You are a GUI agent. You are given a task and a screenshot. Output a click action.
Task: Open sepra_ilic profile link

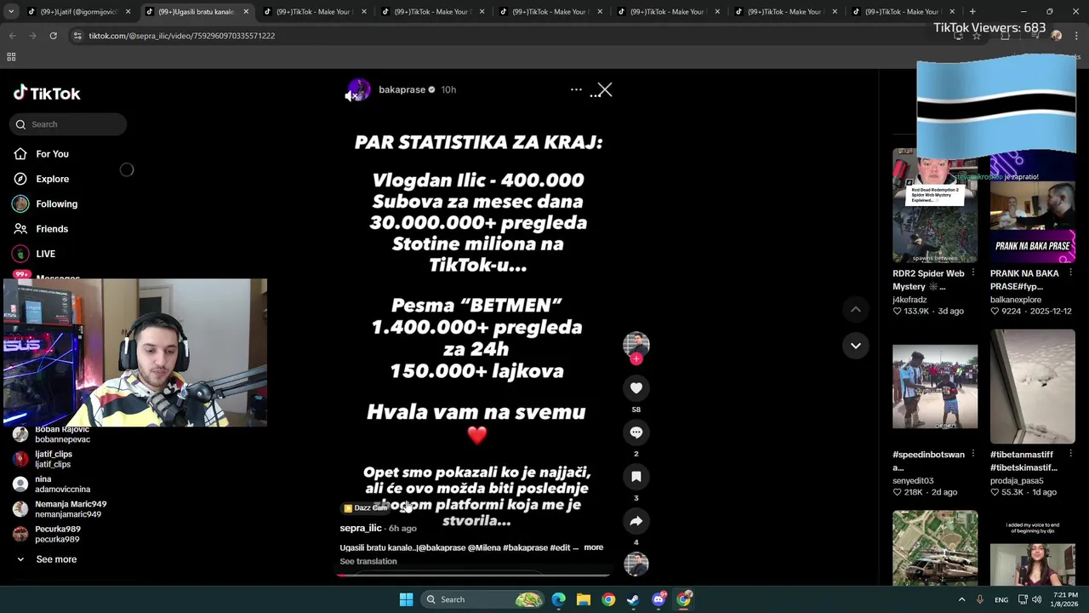[x=361, y=529]
